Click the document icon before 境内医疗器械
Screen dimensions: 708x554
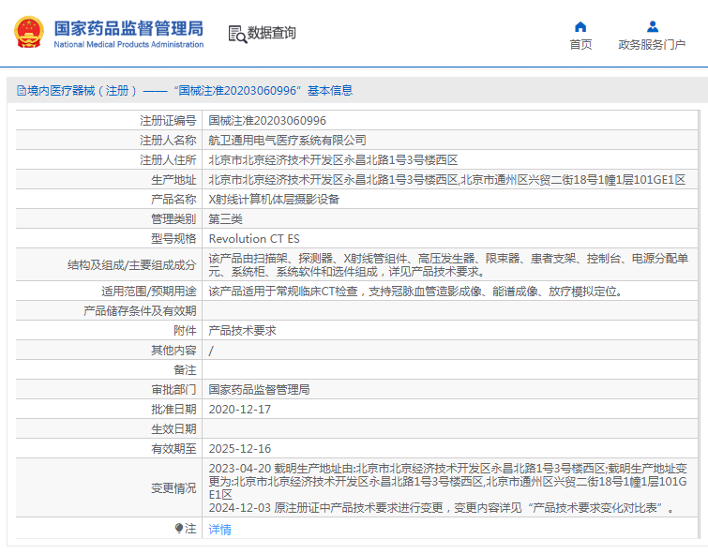point(22,91)
